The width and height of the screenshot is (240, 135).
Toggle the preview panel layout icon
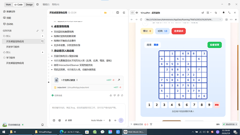(118, 13)
